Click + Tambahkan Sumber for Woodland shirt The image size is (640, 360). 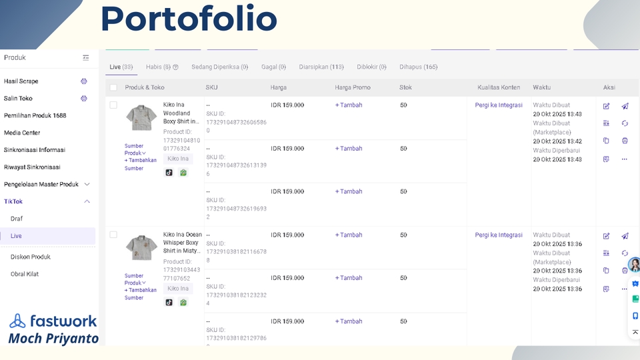pos(141,164)
